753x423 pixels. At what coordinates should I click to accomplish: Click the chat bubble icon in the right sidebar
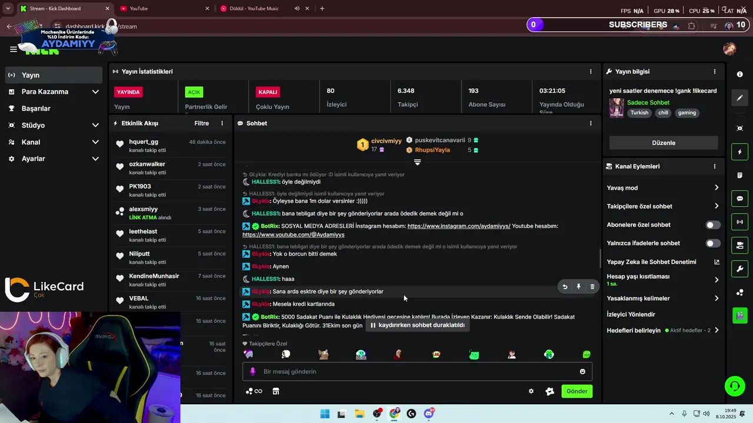740,199
